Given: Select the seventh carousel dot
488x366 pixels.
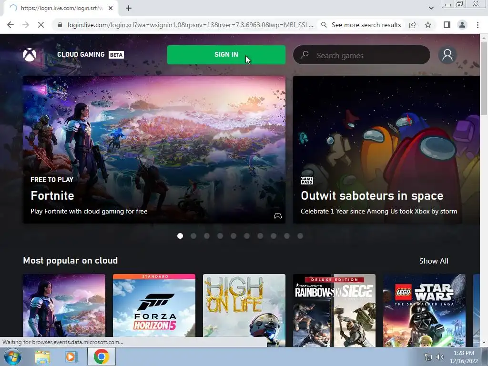Looking at the screenshot, I should [260, 236].
